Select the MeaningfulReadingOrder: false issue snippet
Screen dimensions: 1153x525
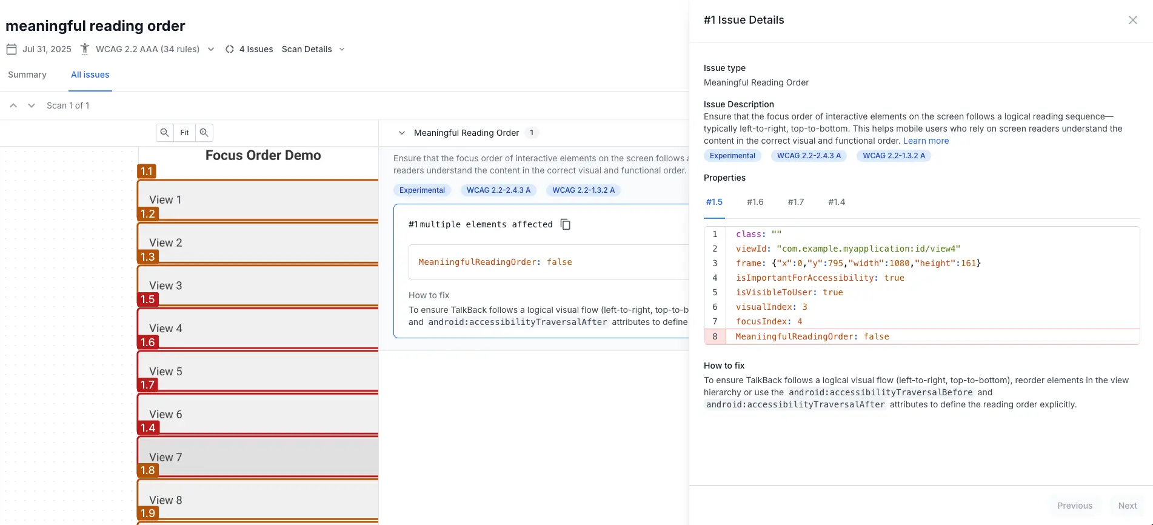(549, 262)
